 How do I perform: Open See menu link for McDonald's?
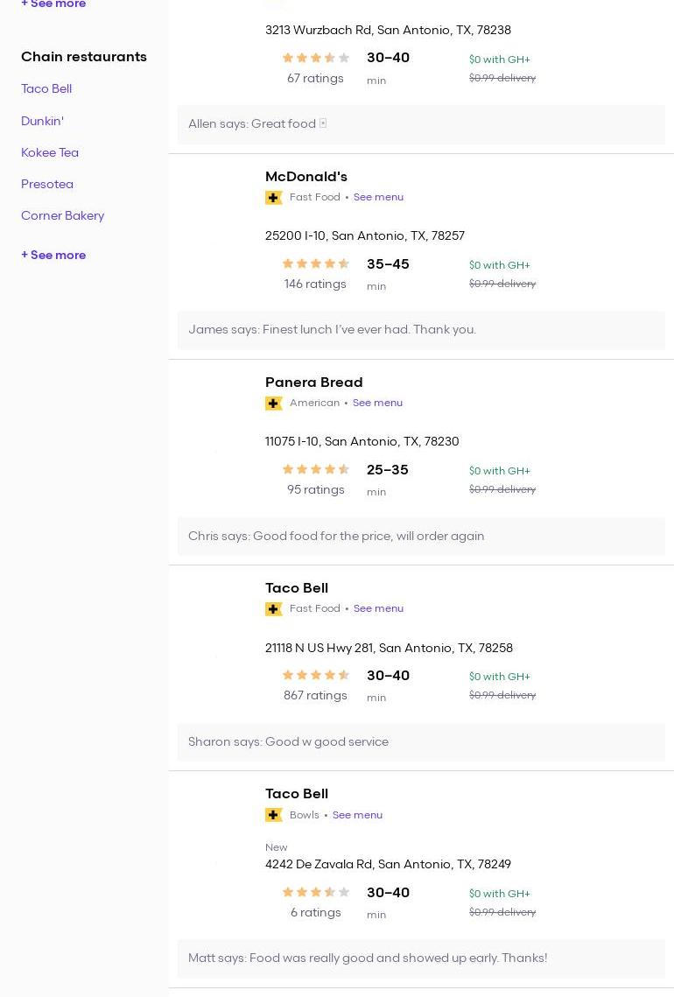pos(378,197)
